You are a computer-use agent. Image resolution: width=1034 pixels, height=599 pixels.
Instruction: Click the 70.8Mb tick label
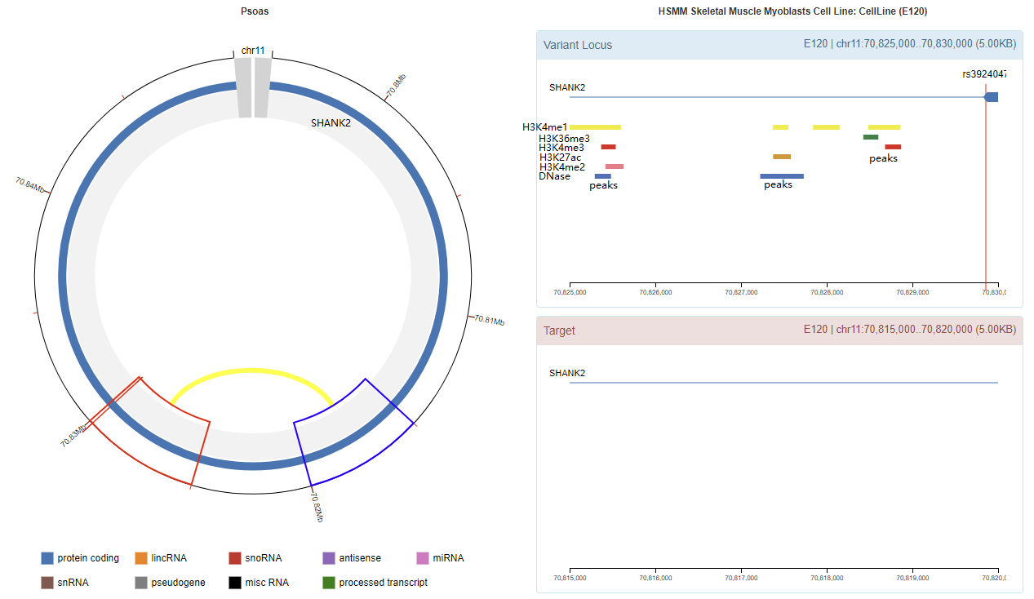pyautogui.click(x=397, y=85)
